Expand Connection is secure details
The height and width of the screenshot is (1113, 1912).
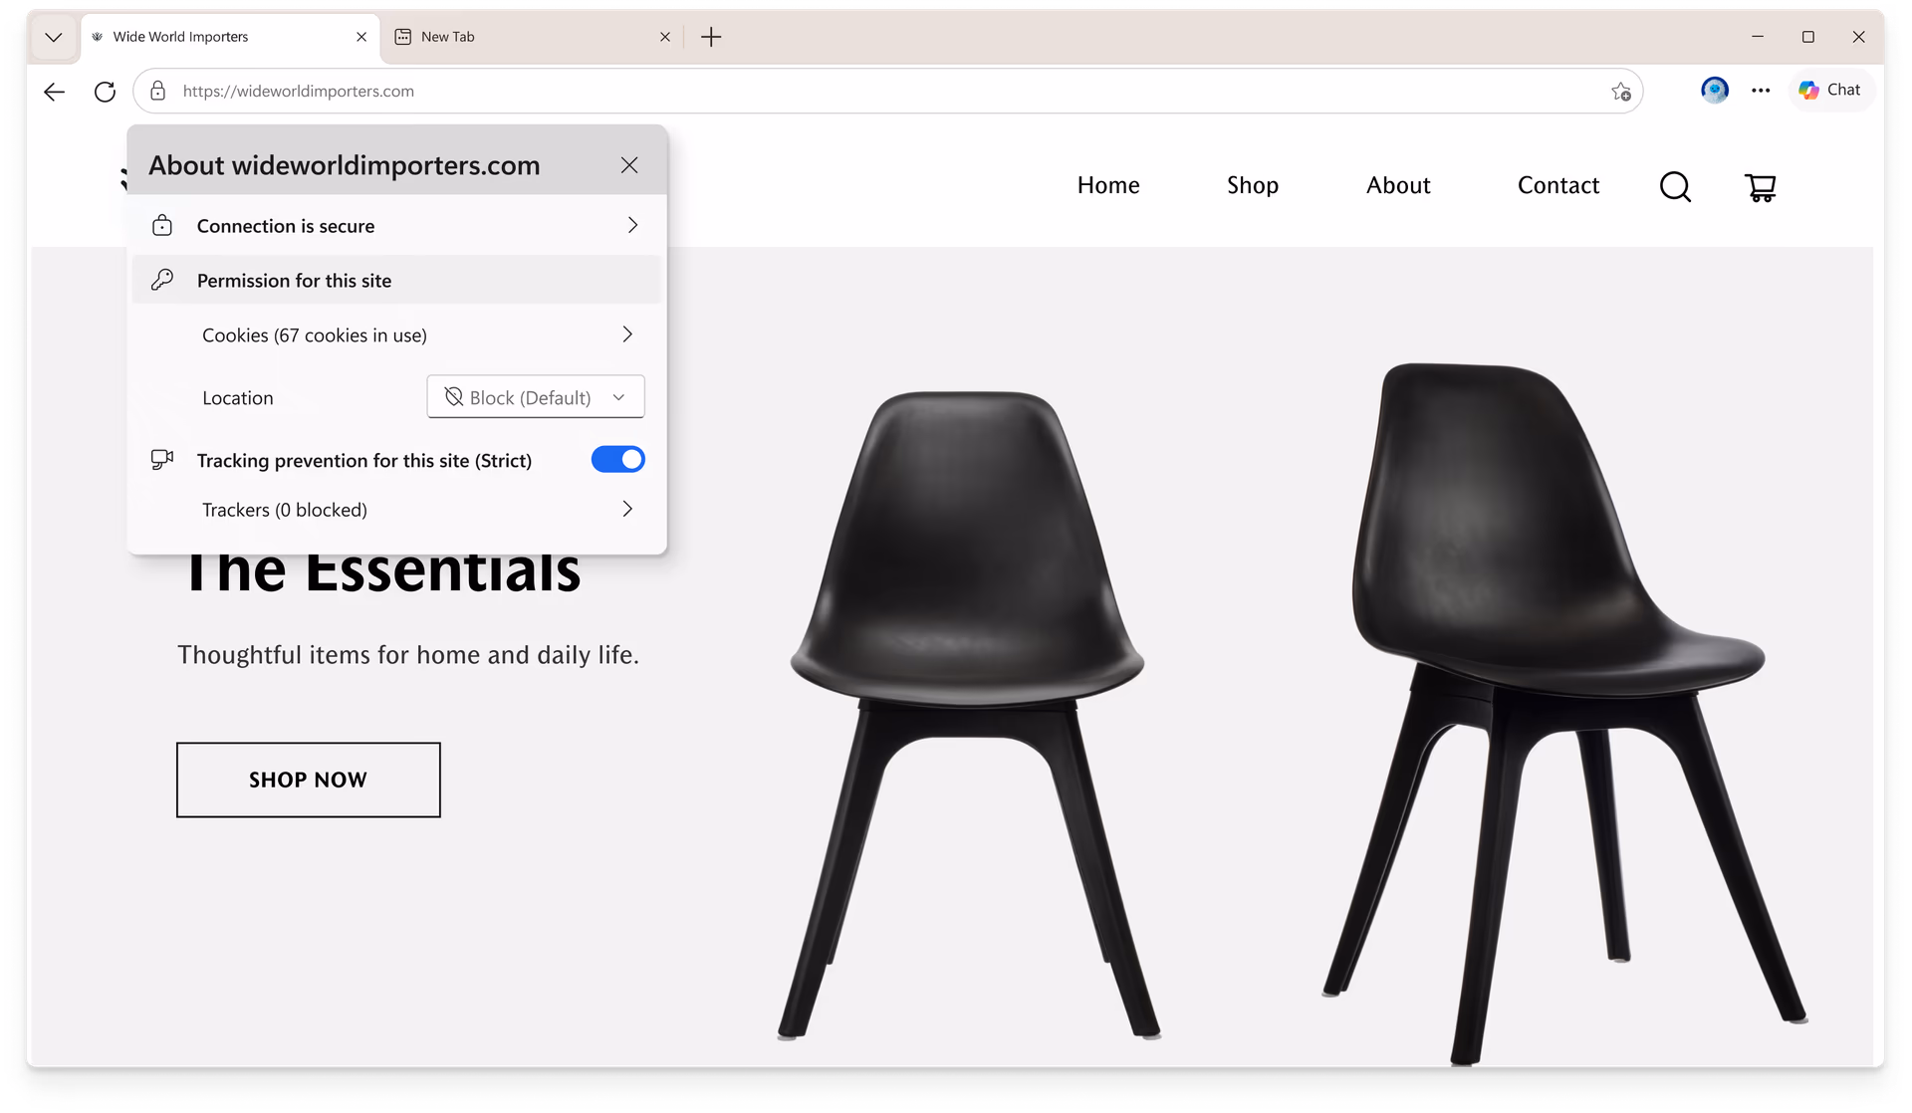(x=396, y=226)
